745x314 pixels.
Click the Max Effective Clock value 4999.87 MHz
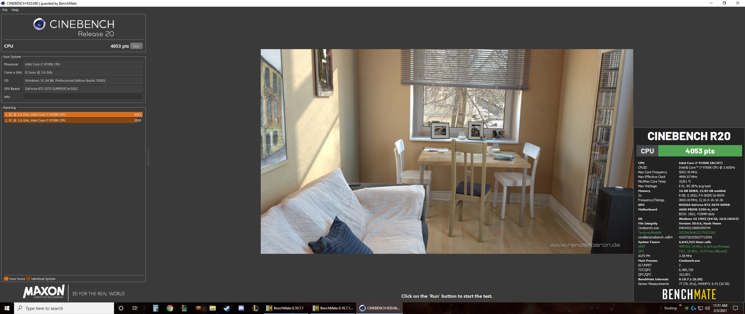coord(688,177)
